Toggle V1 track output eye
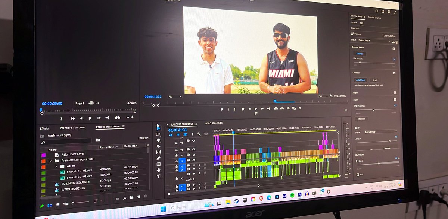This screenshot has width=448, height=219. pyautogui.click(x=194, y=160)
